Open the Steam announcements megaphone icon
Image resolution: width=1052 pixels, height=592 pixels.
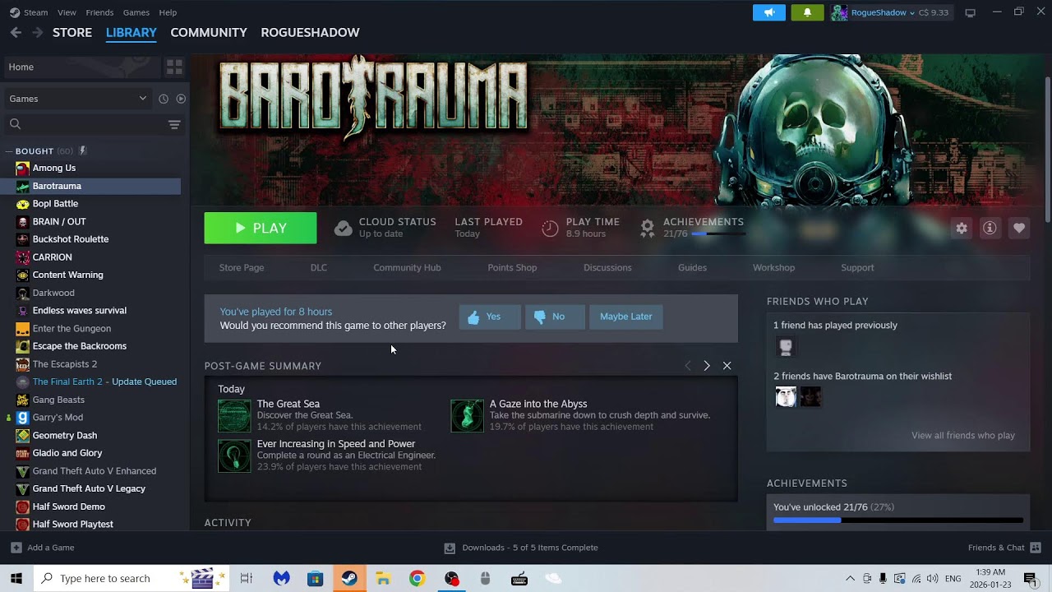[769, 12]
